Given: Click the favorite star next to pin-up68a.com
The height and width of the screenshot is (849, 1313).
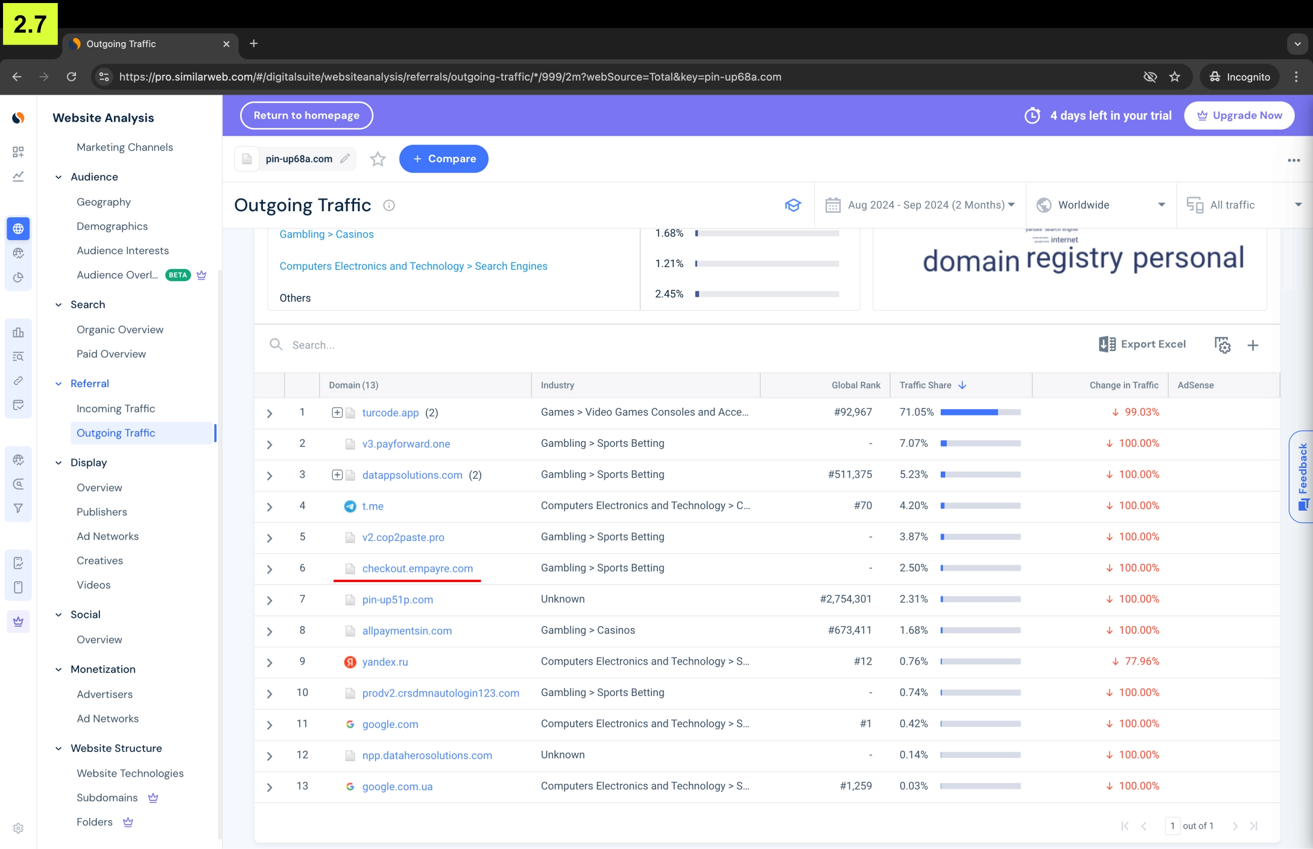Looking at the screenshot, I should point(377,160).
